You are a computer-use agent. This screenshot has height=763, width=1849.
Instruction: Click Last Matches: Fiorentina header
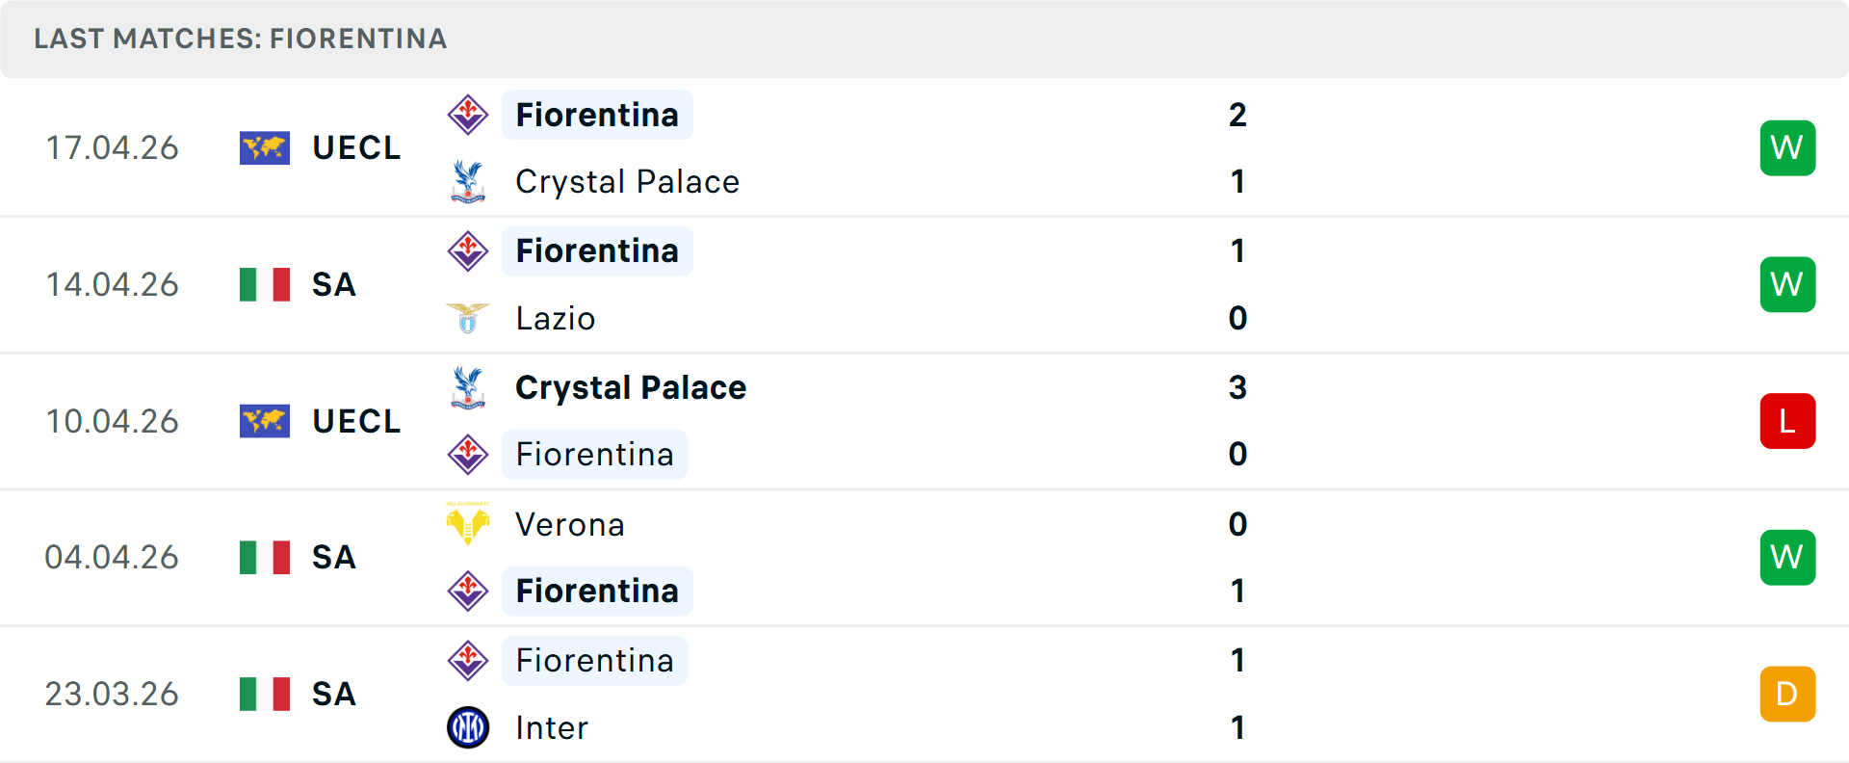[241, 39]
